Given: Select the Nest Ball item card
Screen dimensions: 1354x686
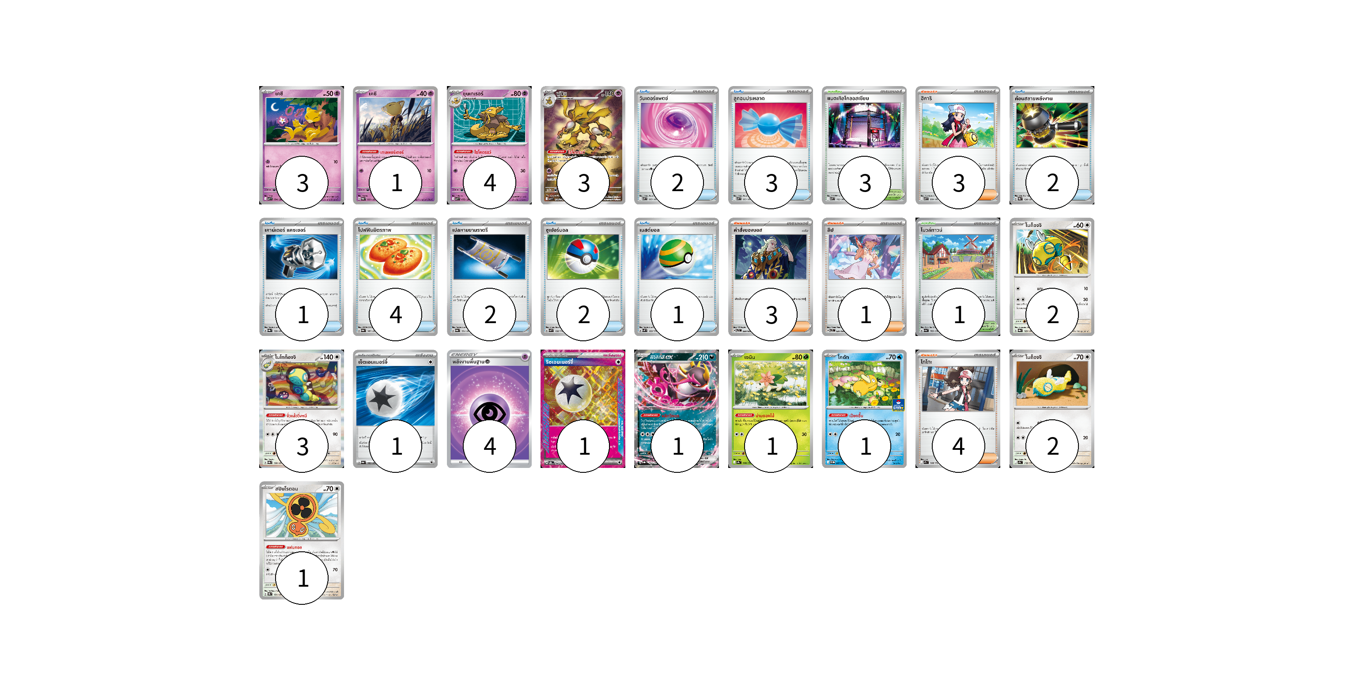Looking at the screenshot, I should click(676, 277).
